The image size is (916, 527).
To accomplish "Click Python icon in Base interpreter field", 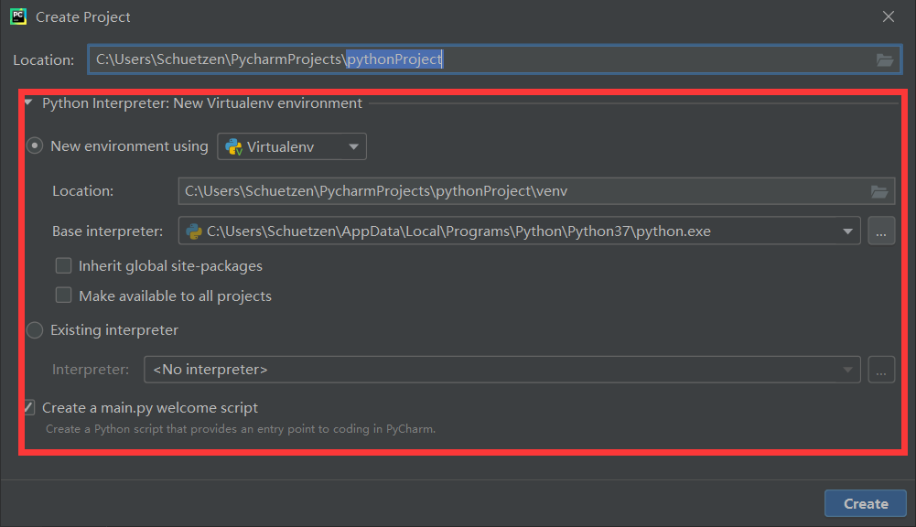I will [x=193, y=231].
